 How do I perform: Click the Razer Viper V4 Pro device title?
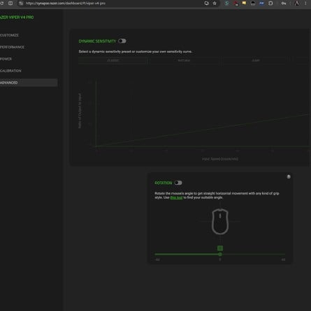[x=17, y=17]
